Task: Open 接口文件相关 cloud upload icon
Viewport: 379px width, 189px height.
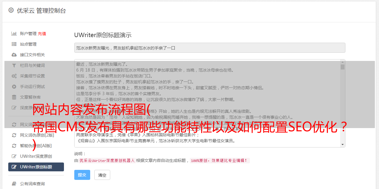Action: tap(14, 55)
